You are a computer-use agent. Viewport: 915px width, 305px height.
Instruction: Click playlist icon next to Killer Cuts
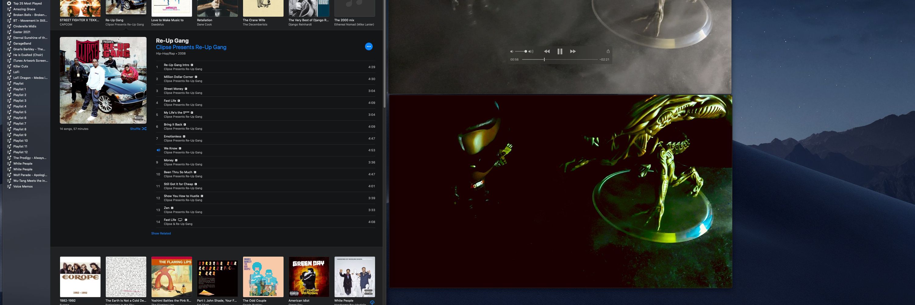[x=9, y=66]
